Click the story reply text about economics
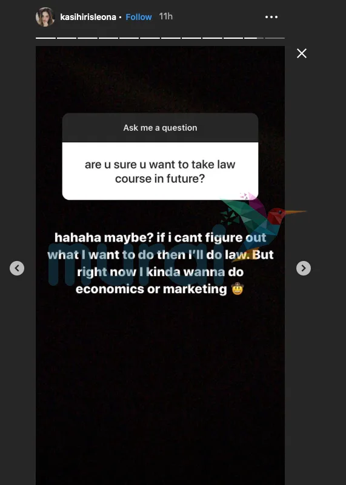The image size is (346, 485). (161, 263)
